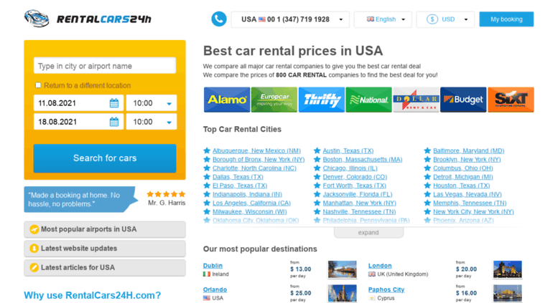The width and height of the screenshot is (558, 303).
Task: Open Denver, Colorado (CO) link
Action: tap(355, 177)
